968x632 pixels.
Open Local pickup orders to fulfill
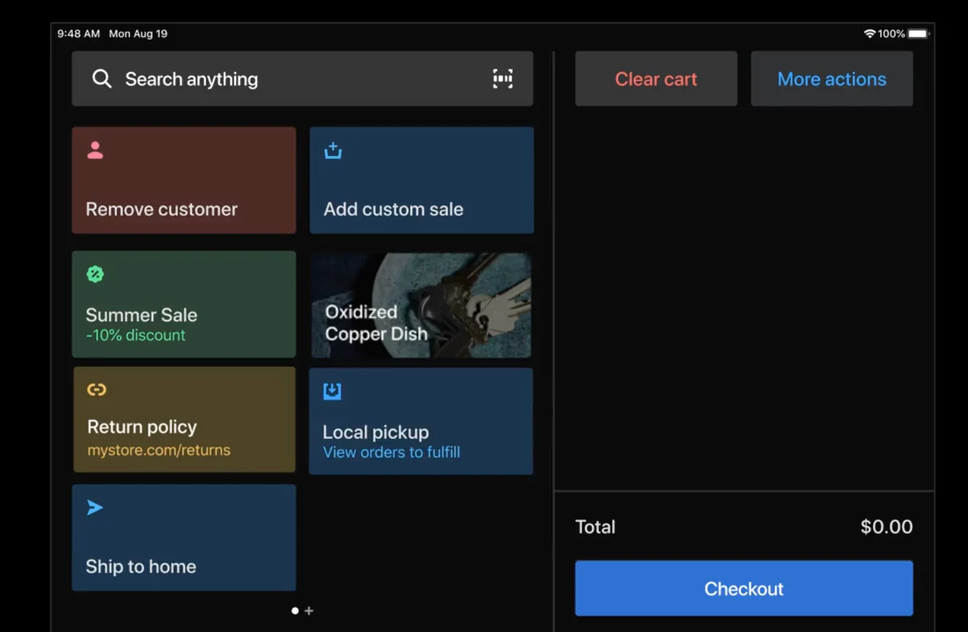point(391,452)
